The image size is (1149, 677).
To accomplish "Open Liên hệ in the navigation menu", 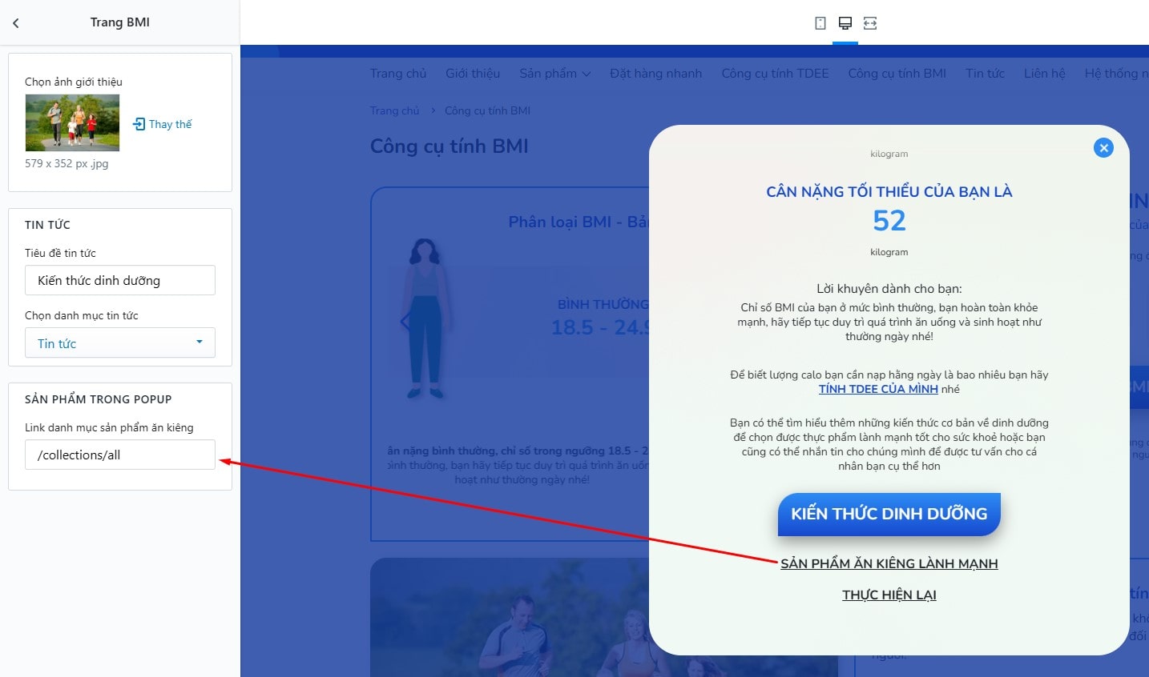I will [1045, 74].
